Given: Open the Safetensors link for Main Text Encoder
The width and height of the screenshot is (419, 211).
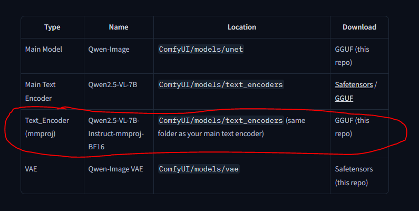Looking at the screenshot, I should pyautogui.click(x=354, y=84).
